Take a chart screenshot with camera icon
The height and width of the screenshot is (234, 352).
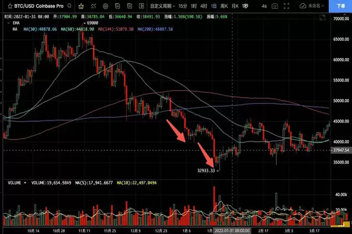[x=275, y=7]
